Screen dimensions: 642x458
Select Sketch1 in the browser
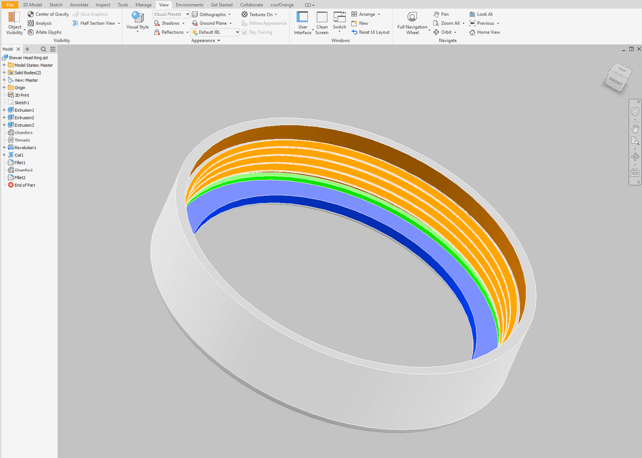19,102
